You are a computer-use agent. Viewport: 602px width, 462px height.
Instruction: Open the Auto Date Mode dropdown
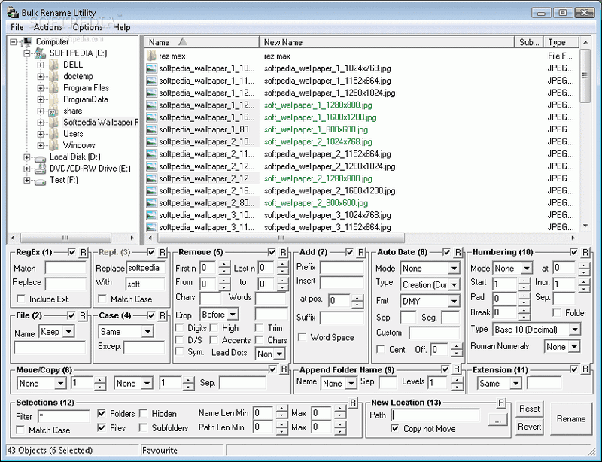click(x=455, y=269)
